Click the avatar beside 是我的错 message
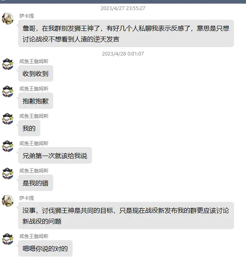The width and height of the screenshot is (246, 267). [8, 173]
